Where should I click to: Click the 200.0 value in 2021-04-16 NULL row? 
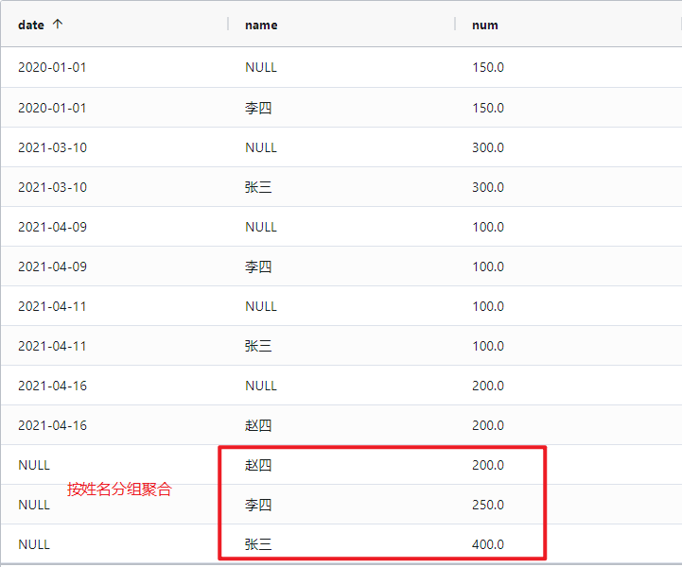[x=488, y=386]
